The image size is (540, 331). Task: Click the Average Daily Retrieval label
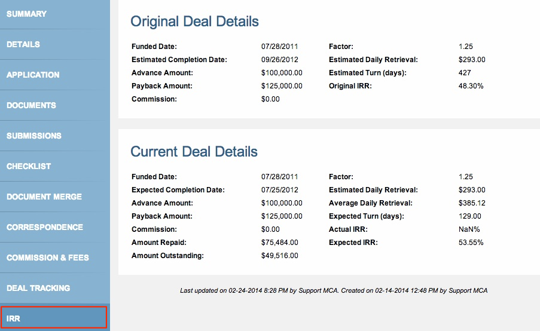(x=371, y=203)
